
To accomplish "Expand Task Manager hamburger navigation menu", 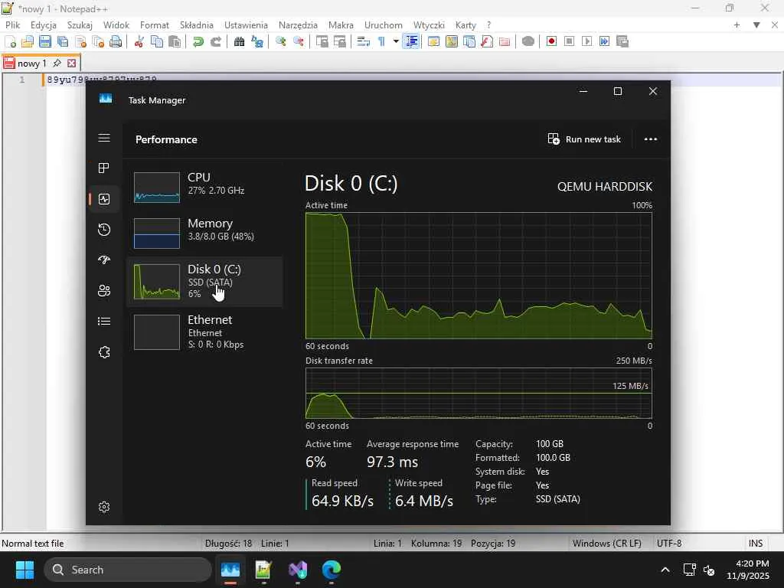I will click(x=104, y=138).
